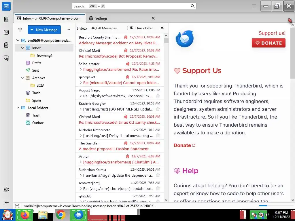Click online status icon in status bar
This screenshot has height=221, width=295.
(17, 206)
